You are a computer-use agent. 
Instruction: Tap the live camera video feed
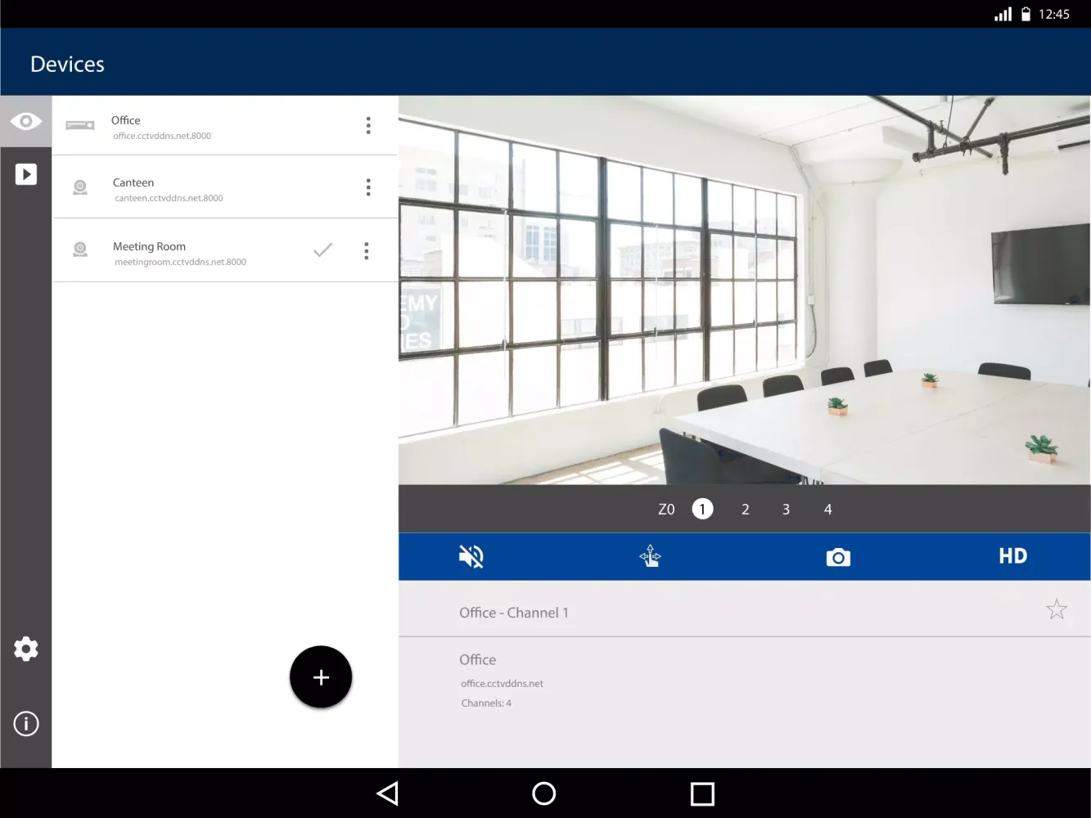[x=744, y=290]
